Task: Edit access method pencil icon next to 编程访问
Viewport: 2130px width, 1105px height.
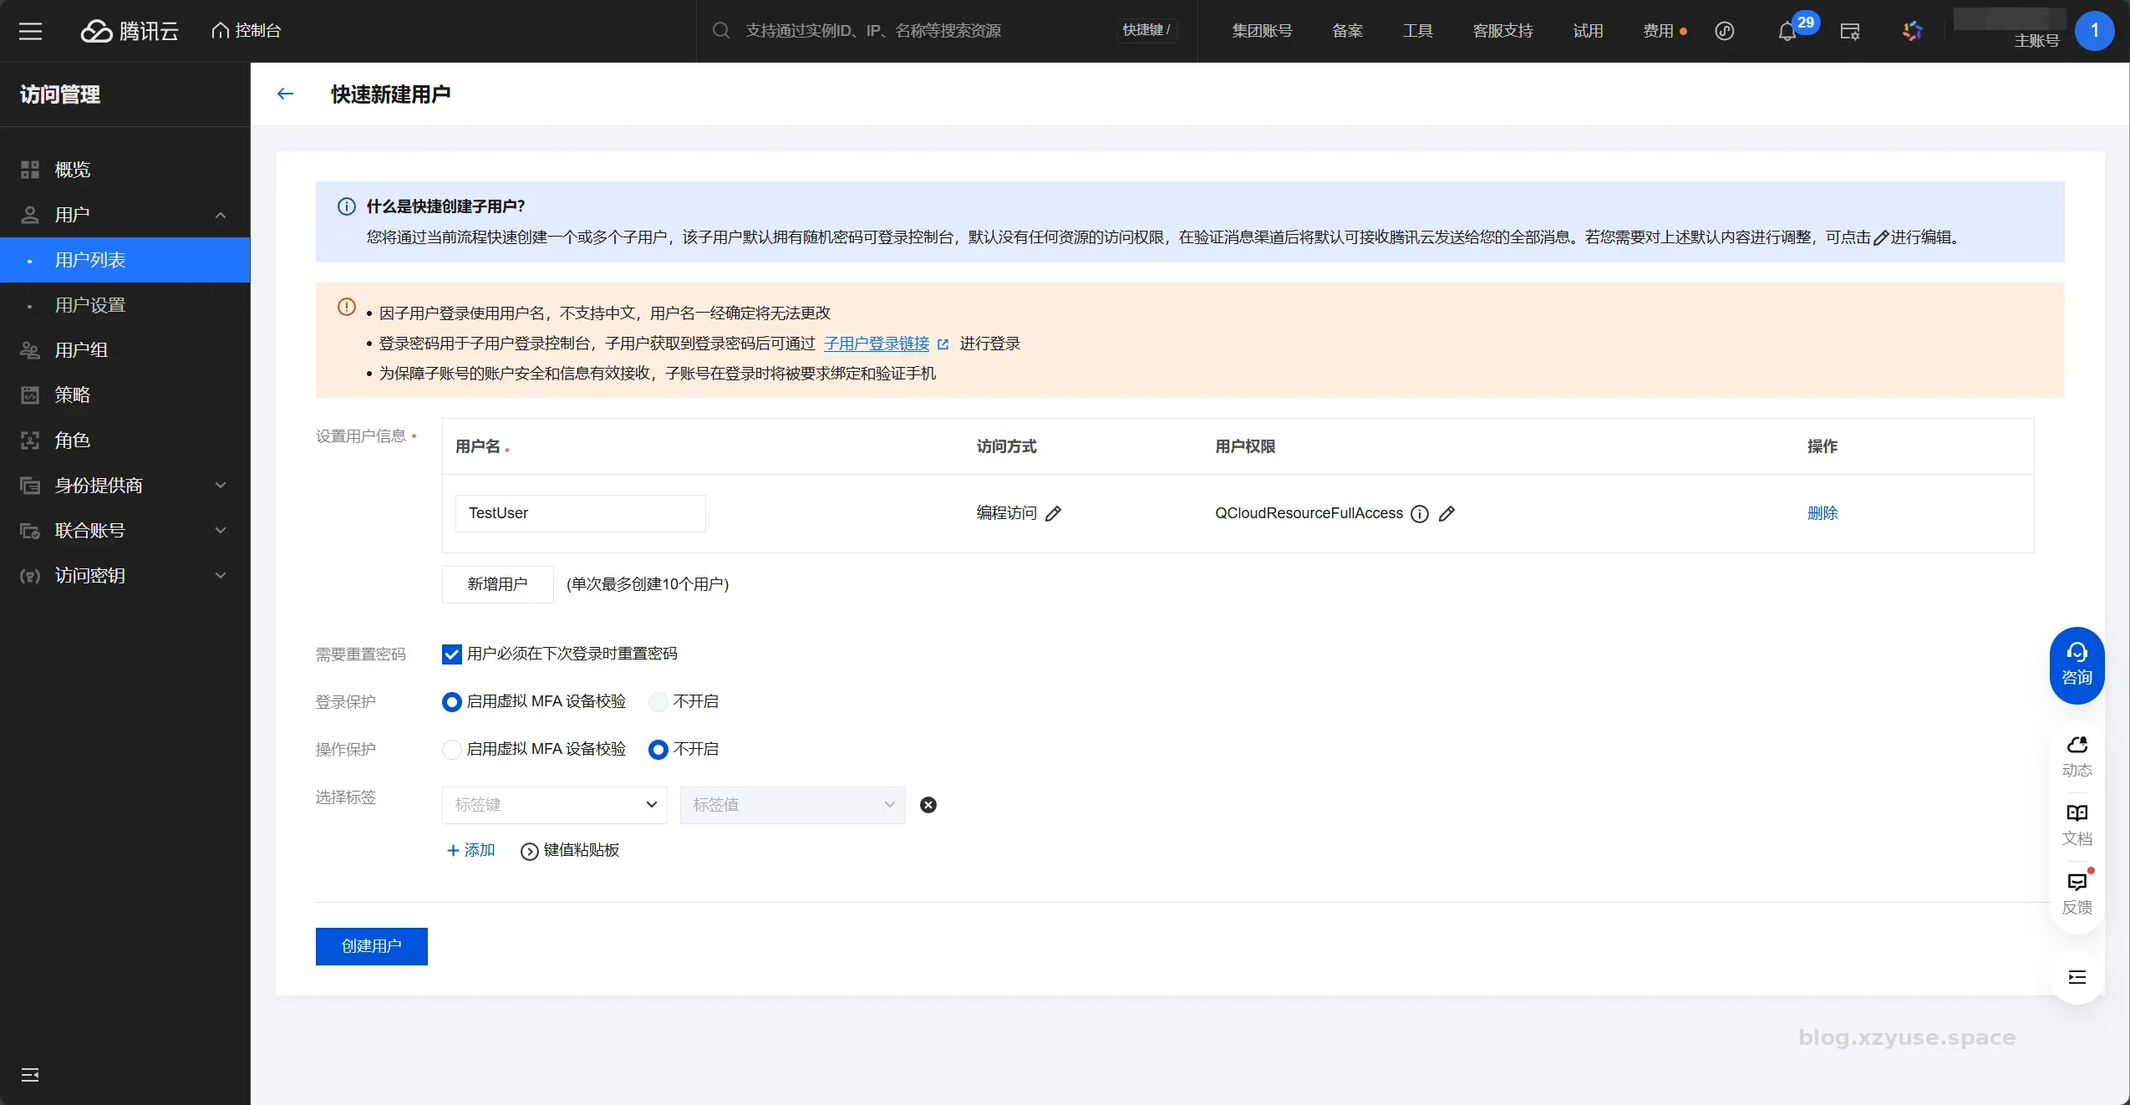Action: tap(1053, 513)
